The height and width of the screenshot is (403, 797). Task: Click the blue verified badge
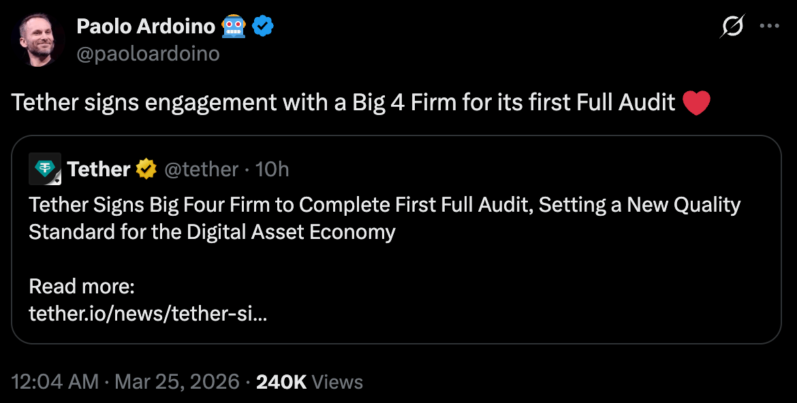[x=263, y=27]
